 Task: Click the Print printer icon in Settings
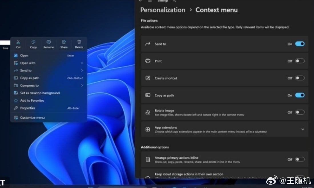tap(148, 61)
